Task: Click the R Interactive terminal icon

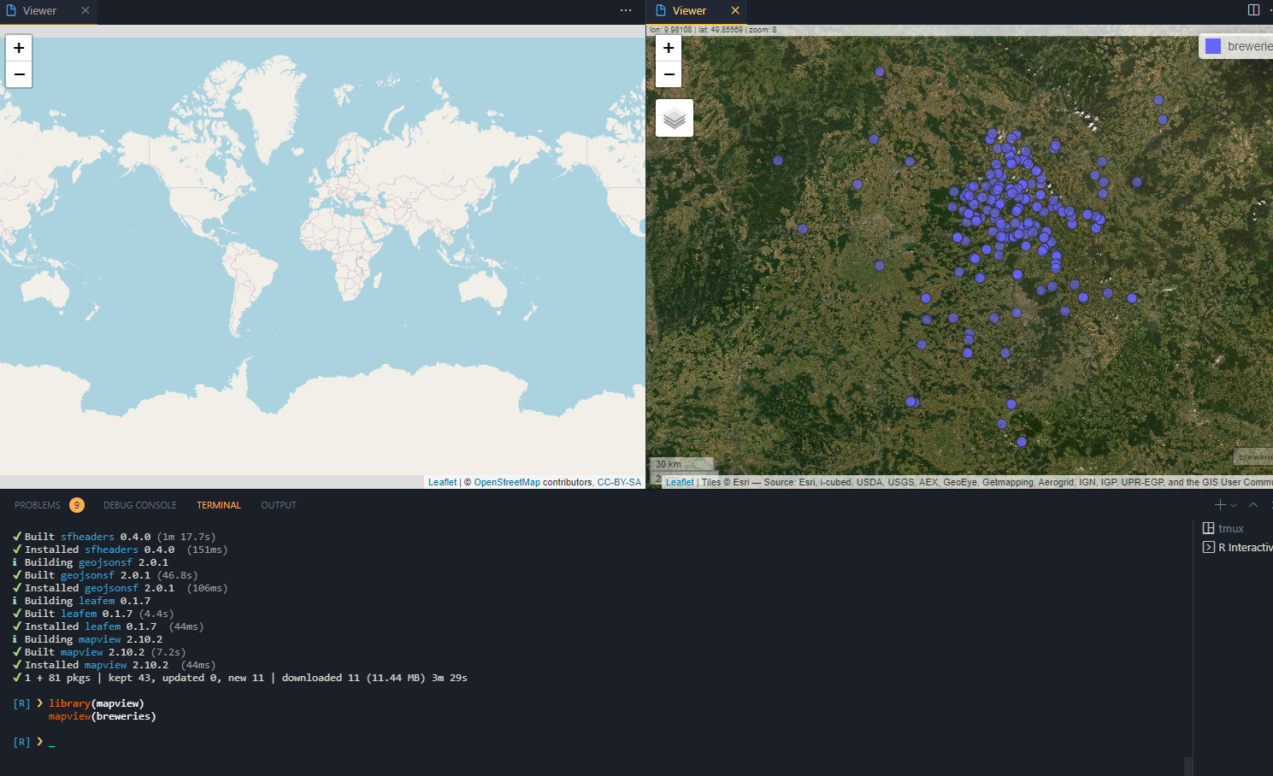Action: click(1208, 547)
